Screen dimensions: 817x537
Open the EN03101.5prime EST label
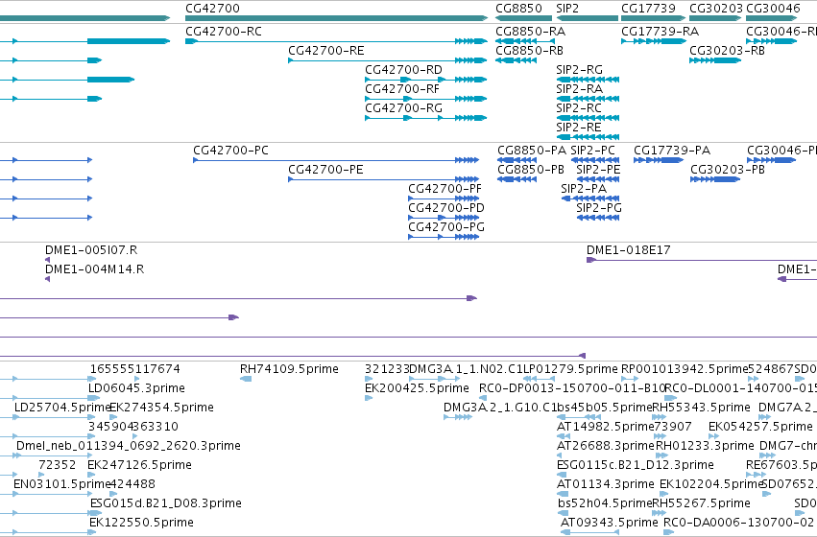click(x=61, y=484)
